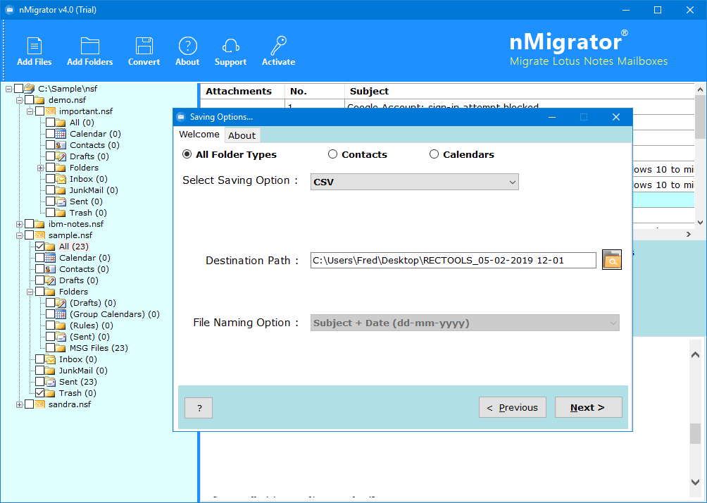Collapse the C:\Sample\nsf root node
The width and height of the screenshot is (707, 503).
8,89
